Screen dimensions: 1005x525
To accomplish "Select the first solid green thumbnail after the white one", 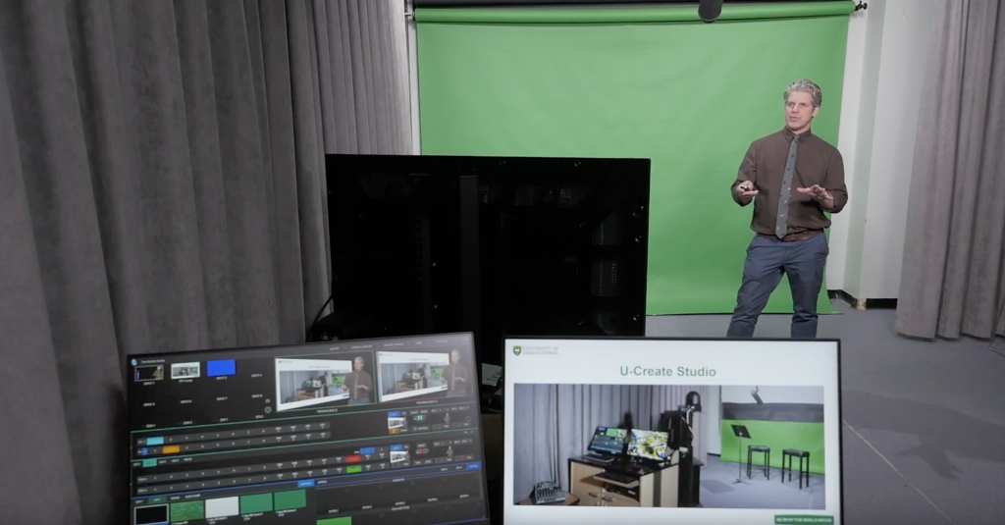I will coord(256,502).
